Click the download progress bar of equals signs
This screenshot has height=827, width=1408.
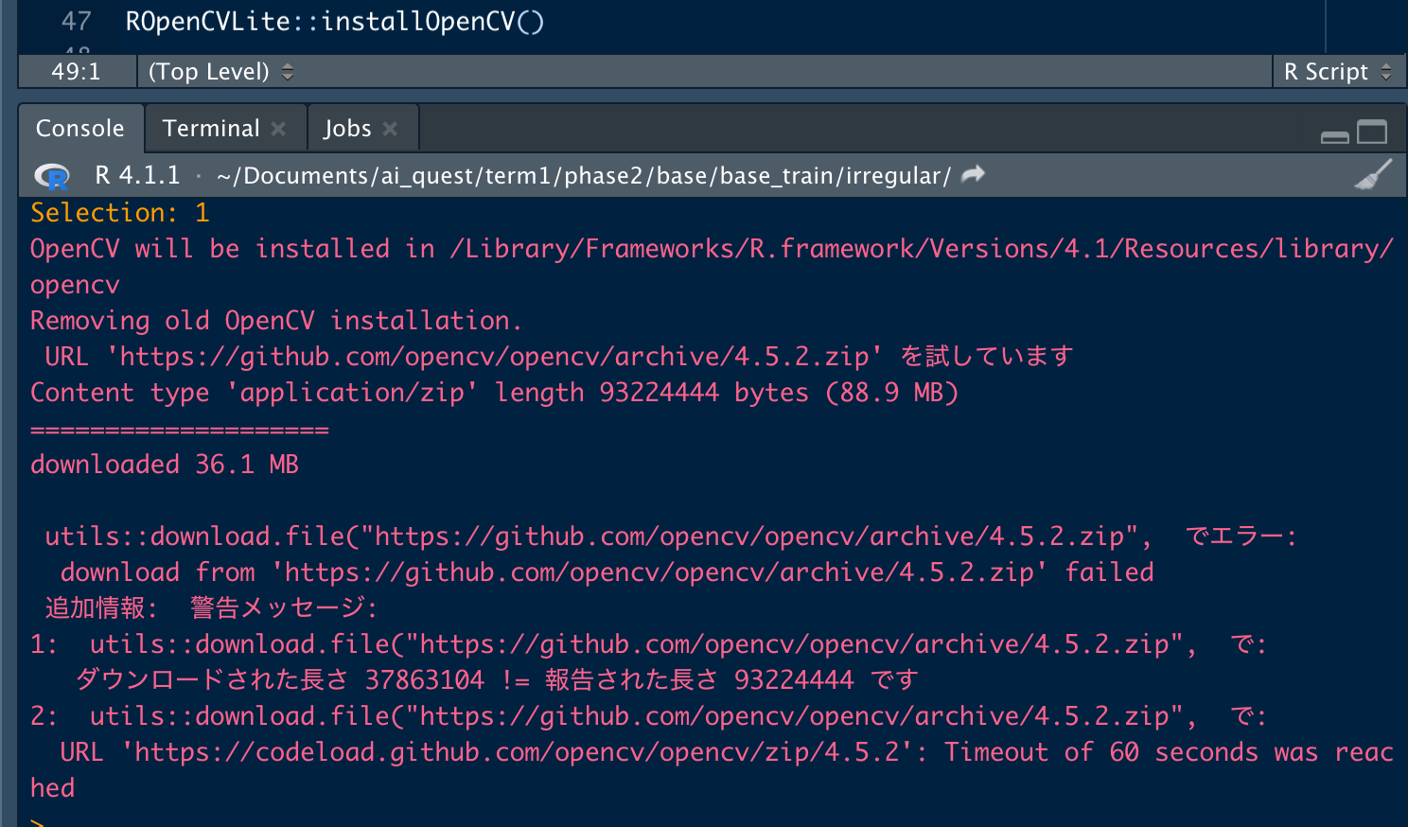(x=180, y=431)
